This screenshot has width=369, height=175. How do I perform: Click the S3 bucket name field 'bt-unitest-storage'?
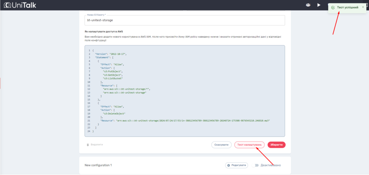click(x=184, y=21)
